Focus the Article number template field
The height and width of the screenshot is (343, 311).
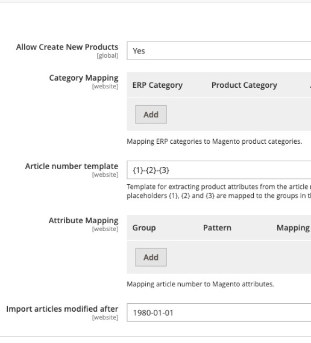coord(219,170)
